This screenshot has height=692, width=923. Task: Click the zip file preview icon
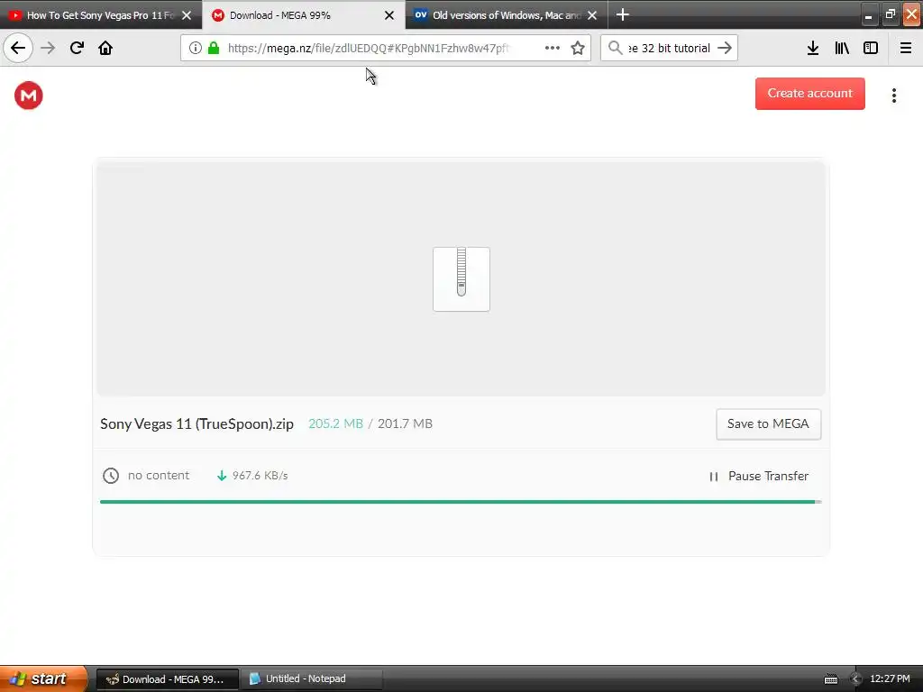click(x=461, y=279)
